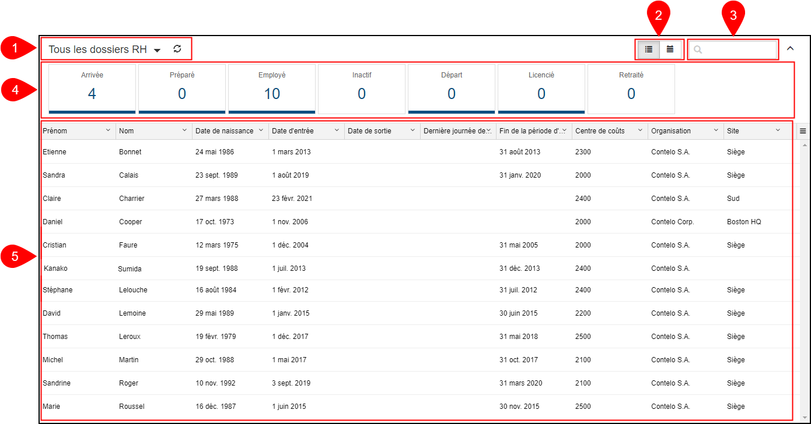Filter by the Arrivée status card
Viewport: 811px width, 424px height.
pos(92,89)
